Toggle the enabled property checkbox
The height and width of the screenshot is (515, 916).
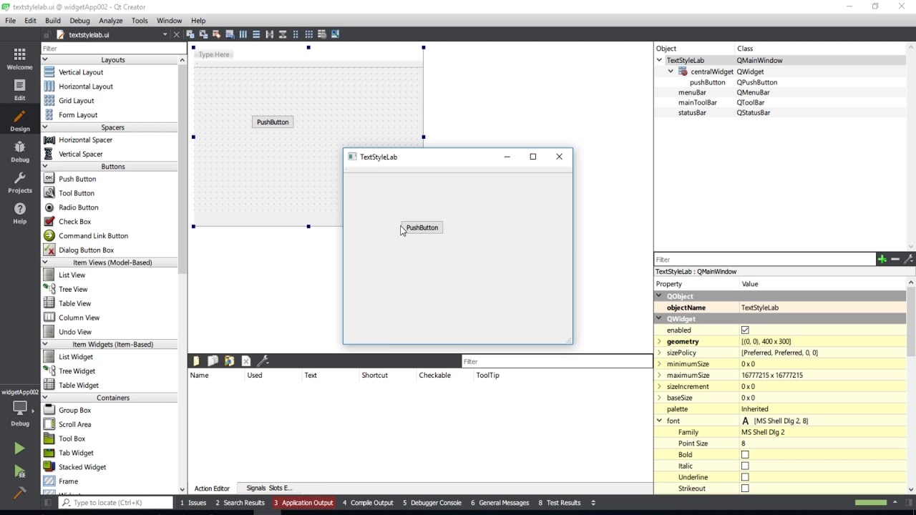click(745, 330)
